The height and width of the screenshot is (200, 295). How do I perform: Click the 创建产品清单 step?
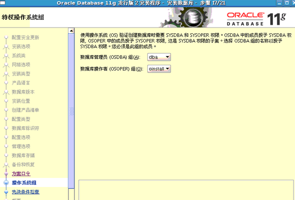coord(25,110)
